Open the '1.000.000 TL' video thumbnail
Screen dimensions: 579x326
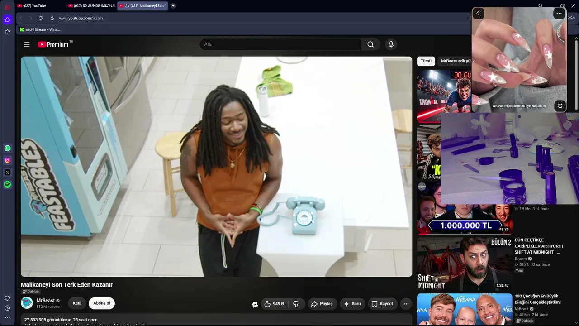(465, 220)
